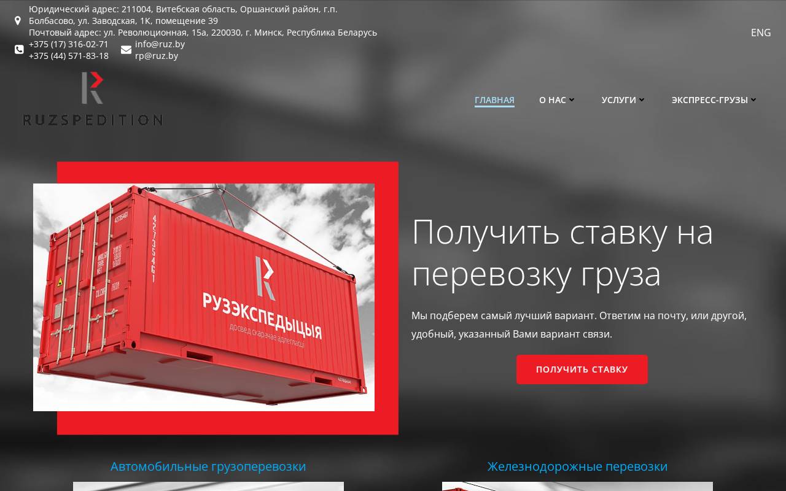786x491 pixels.
Task: Expand the УСЛУГИ dropdown chevron
Action: click(642, 99)
